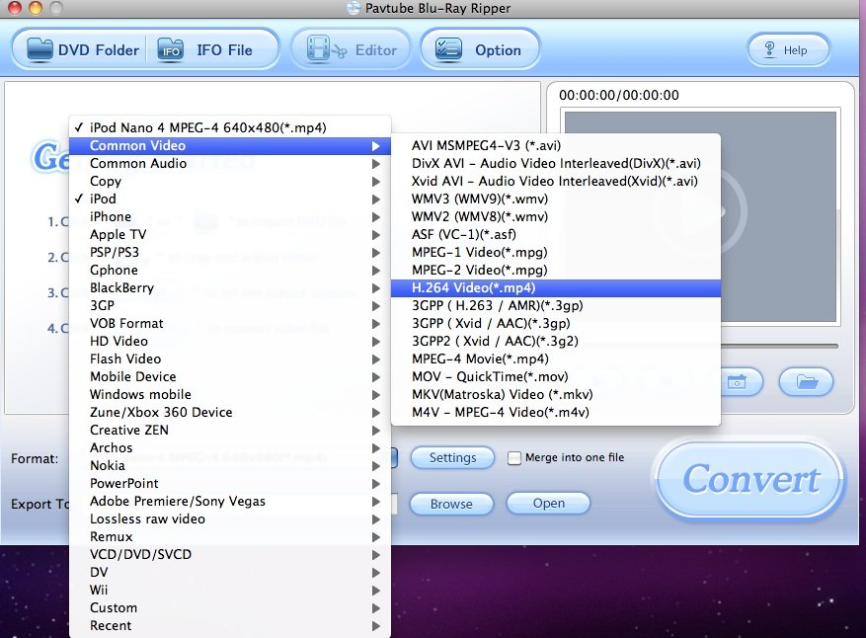Click the Help question mark button
This screenshot has width=866, height=638.
point(788,50)
